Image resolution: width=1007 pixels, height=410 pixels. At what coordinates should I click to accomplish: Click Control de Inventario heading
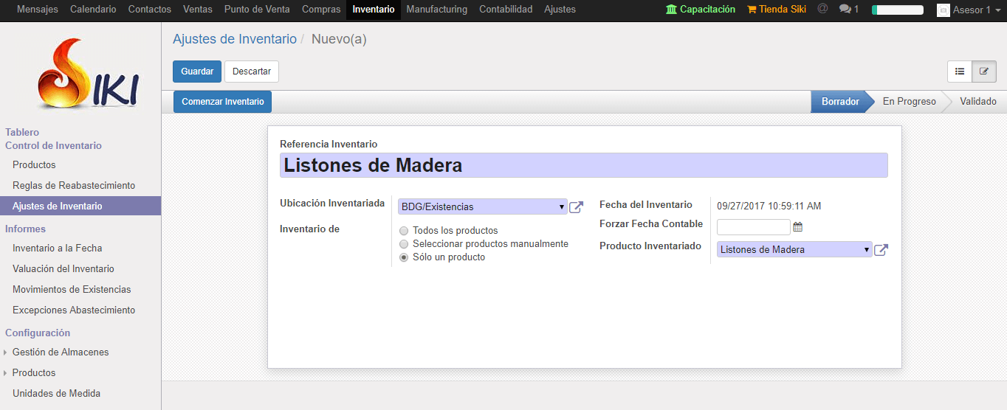pyautogui.click(x=53, y=145)
